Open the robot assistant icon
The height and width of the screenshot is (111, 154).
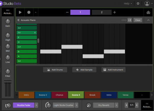(x=148, y=12)
